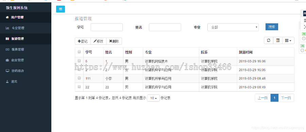Open 专业管理 in the sidebar
Screen dimensions: 306x132
pos(26,28)
